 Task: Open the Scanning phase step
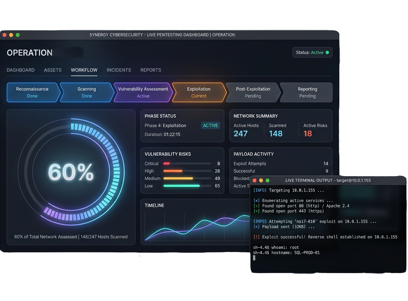pos(87,92)
